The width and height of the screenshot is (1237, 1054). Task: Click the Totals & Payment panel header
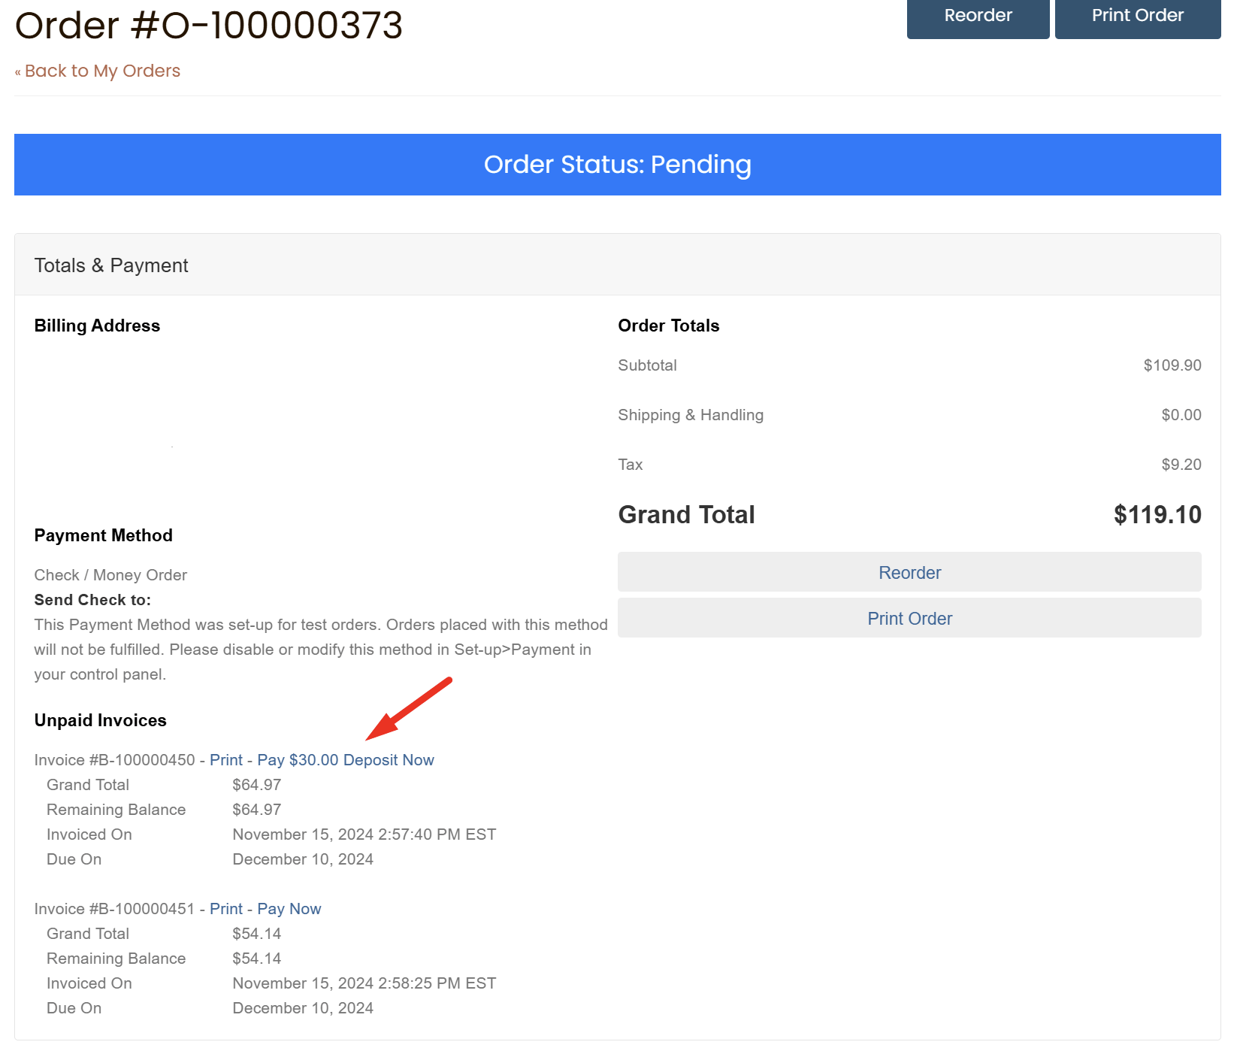618,265
